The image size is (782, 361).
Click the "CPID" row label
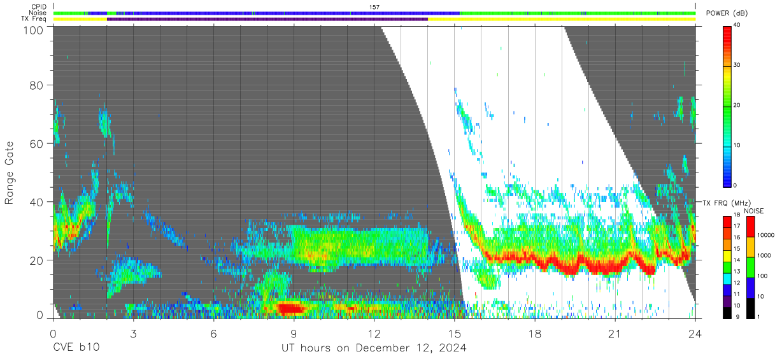38,6
